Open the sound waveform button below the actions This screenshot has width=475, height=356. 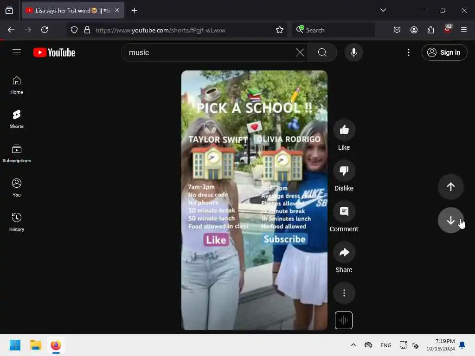344,320
